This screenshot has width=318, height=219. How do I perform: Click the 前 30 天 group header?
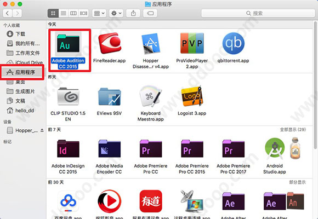click(56, 182)
